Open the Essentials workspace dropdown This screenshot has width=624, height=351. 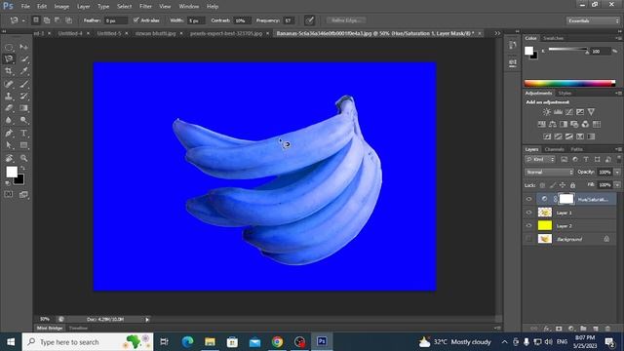click(x=593, y=20)
